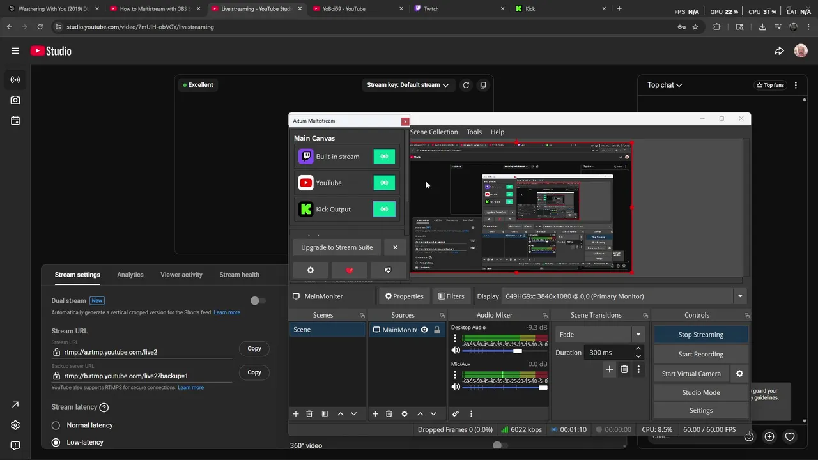Select Low-latency radio button
818x460 pixels.
56,442
